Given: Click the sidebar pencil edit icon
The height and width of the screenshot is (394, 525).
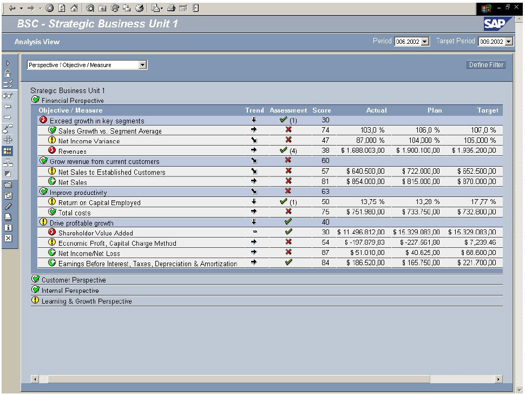Looking at the screenshot, I should pos(8,206).
